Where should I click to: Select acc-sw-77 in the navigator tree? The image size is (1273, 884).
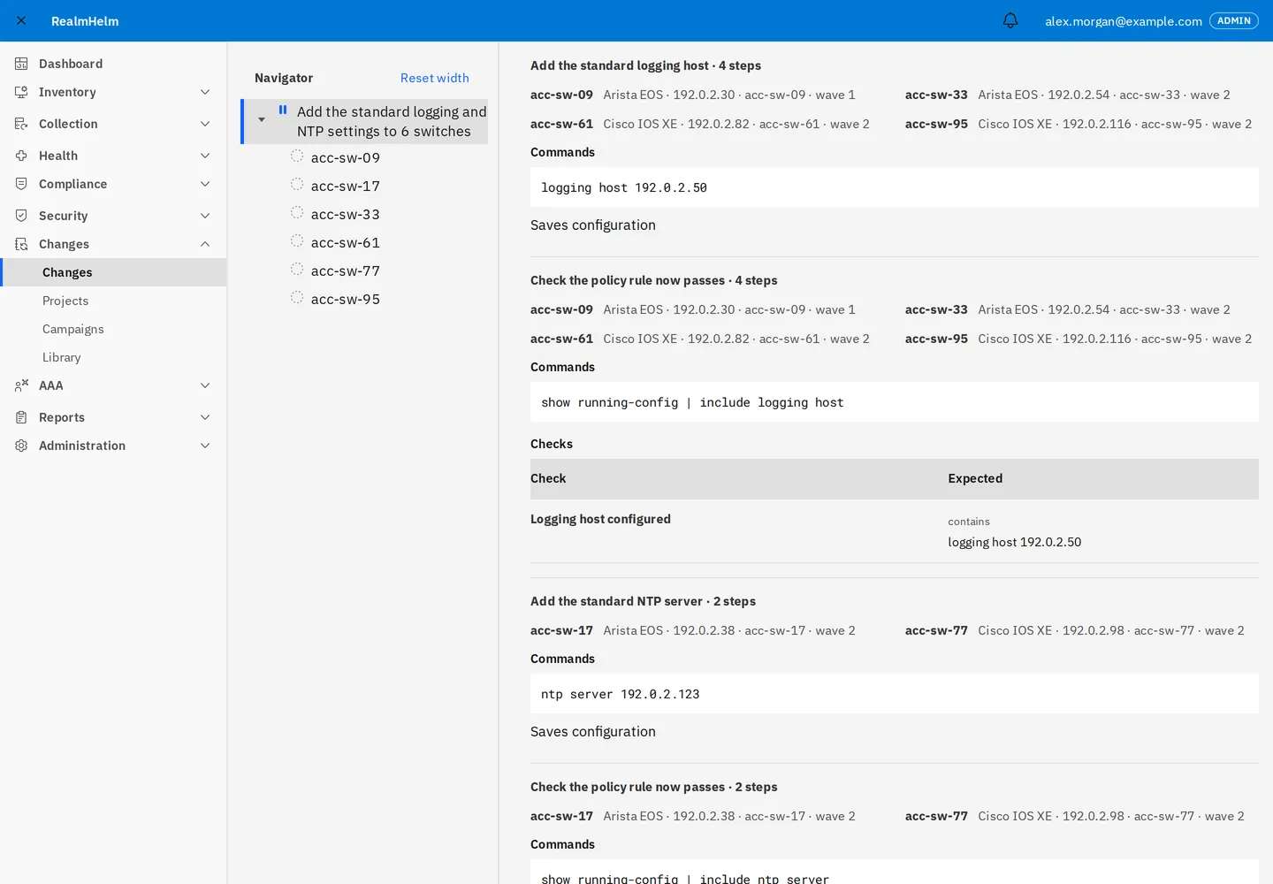pyautogui.click(x=346, y=271)
